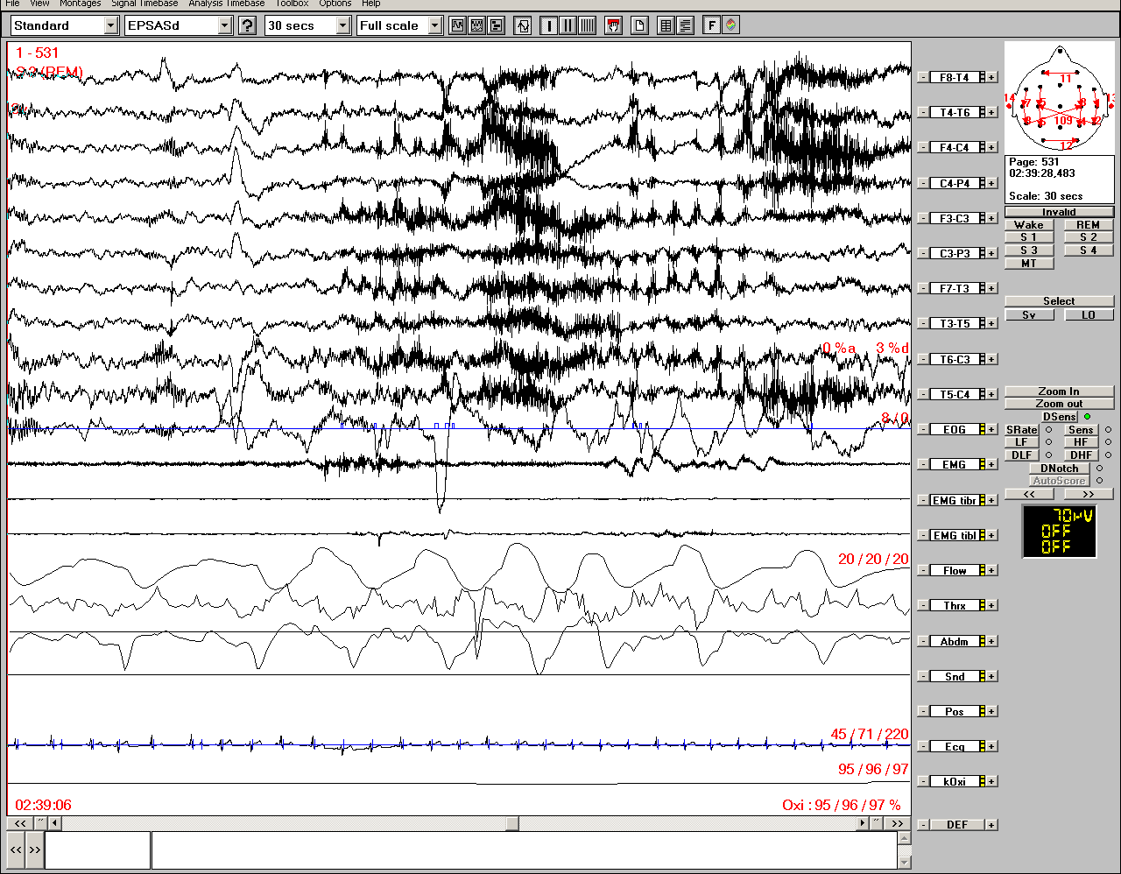Viewport: 1121px width, 874px height.
Task: Open the Full scale dropdown
Action: pyautogui.click(x=435, y=25)
